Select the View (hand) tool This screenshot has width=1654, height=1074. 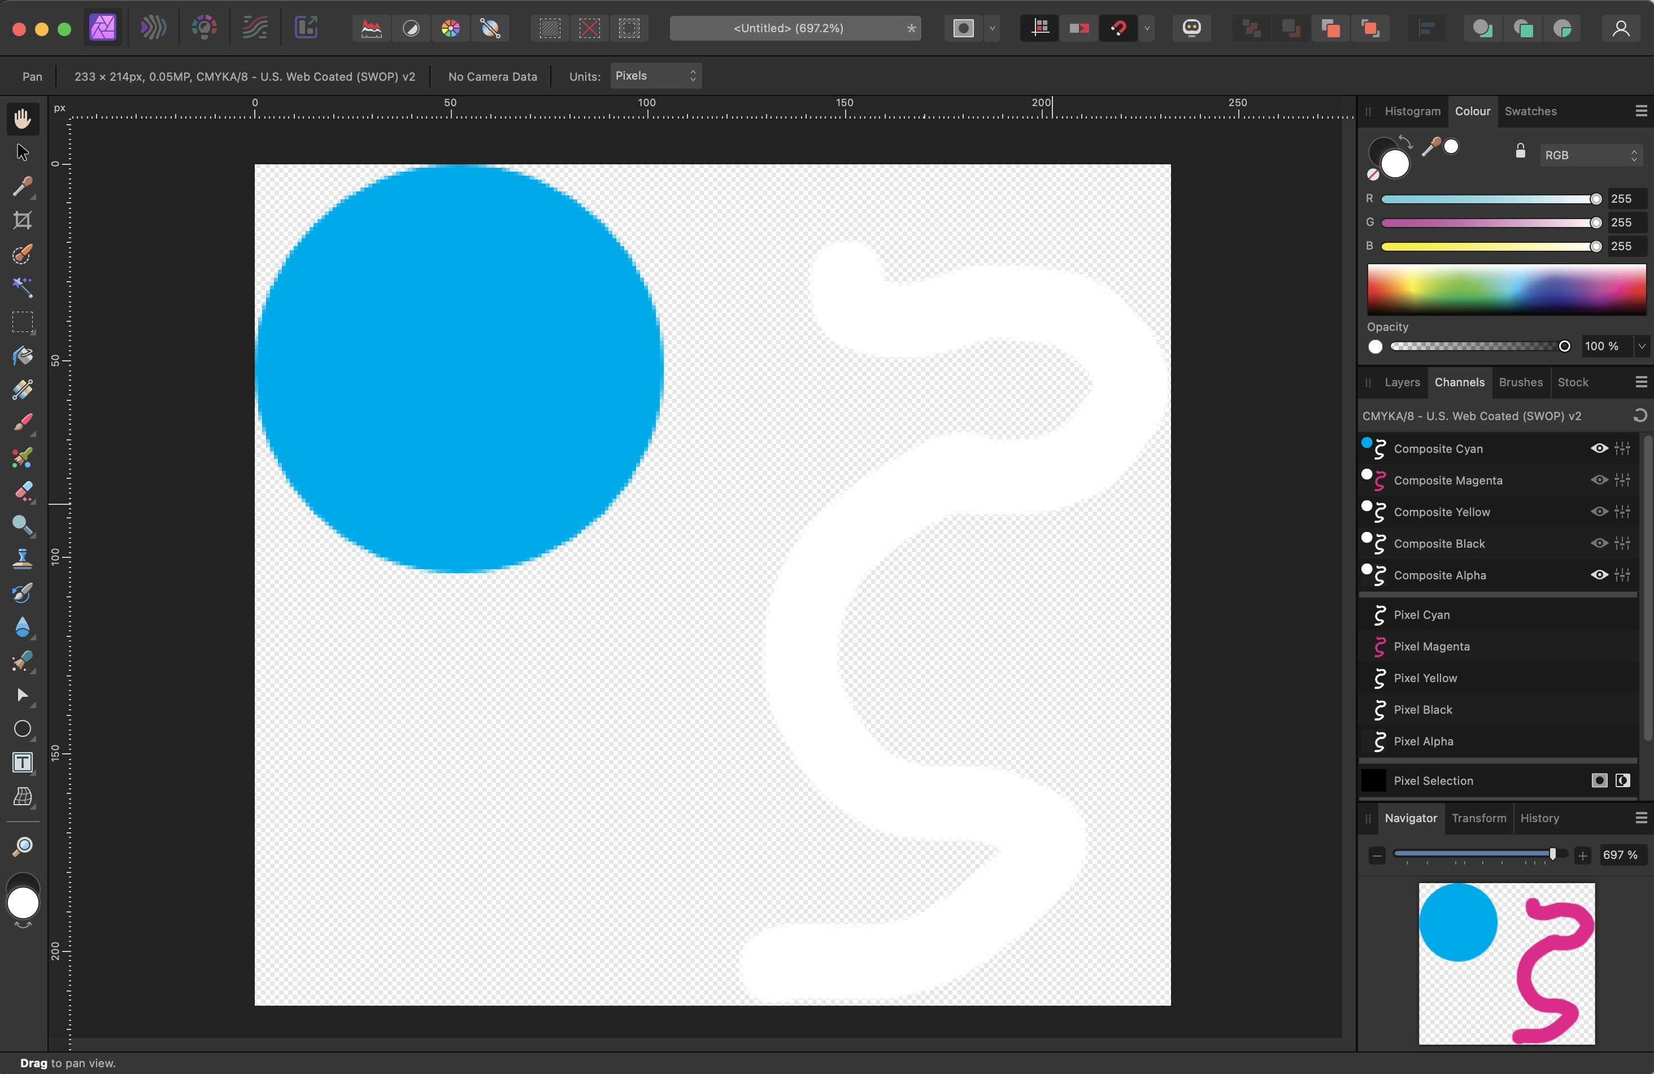(x=22, y=119)
